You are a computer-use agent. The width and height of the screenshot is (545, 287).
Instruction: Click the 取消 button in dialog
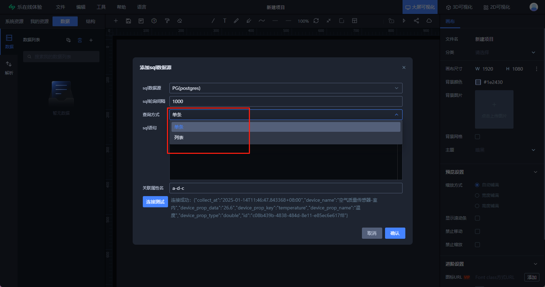[x=372, y=233]
